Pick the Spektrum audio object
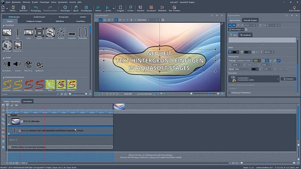 click(x=39, y=65)
